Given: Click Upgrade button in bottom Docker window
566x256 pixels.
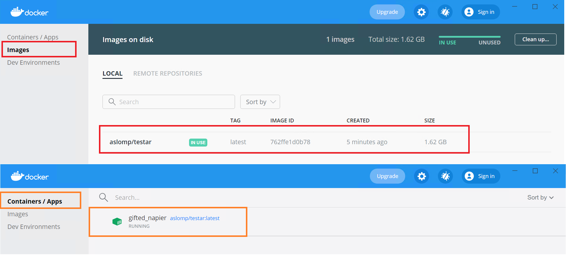Looking at the screenshot, I should [388, 176].
